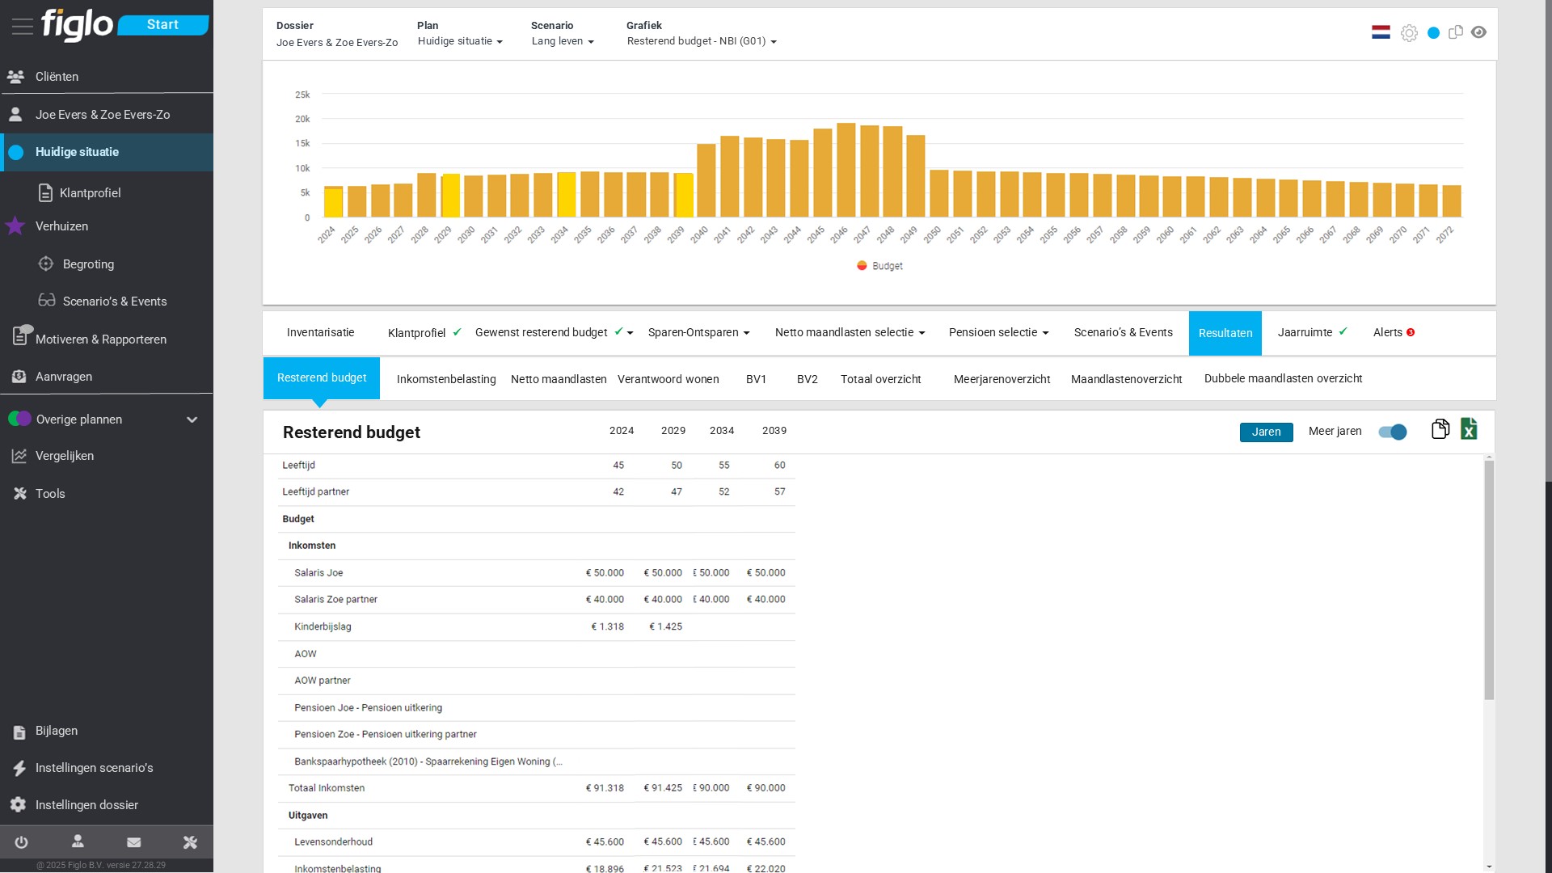Click the Aanvragen icon
The width and height of the screenshot is (1552, 873).
click(x=19, y=376)
